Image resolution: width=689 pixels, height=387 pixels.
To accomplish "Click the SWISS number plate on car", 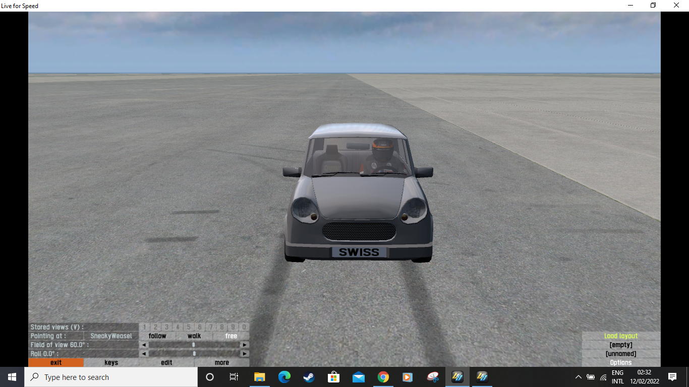I will pos(359,252).
